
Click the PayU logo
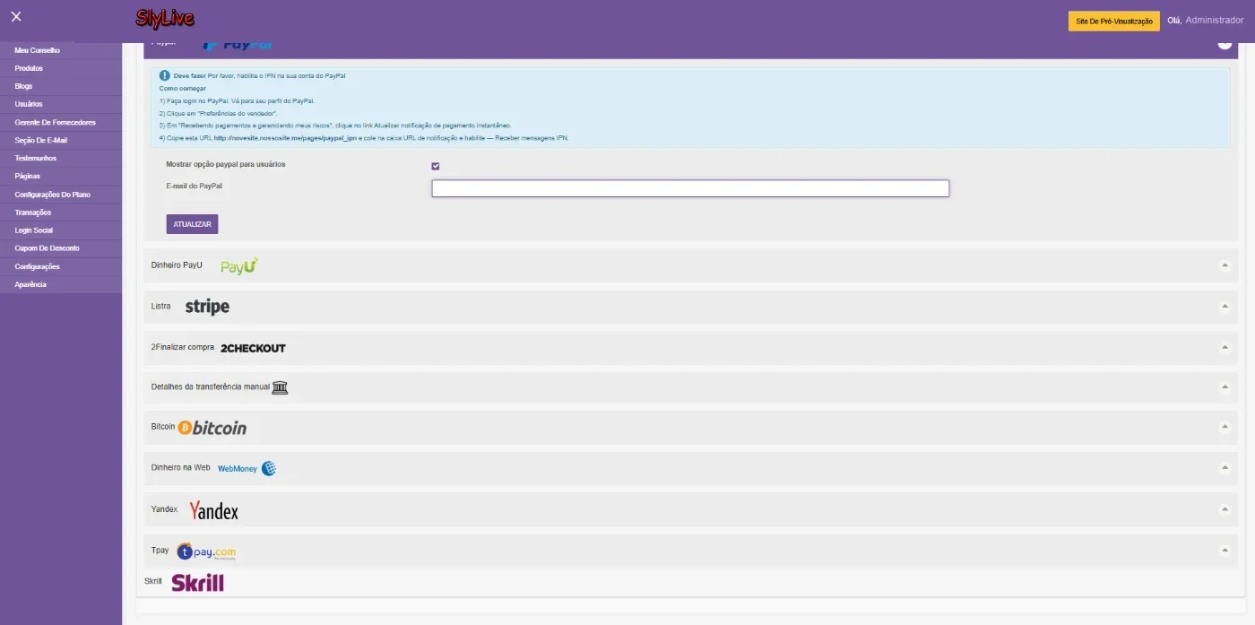(x=239, y=265)
